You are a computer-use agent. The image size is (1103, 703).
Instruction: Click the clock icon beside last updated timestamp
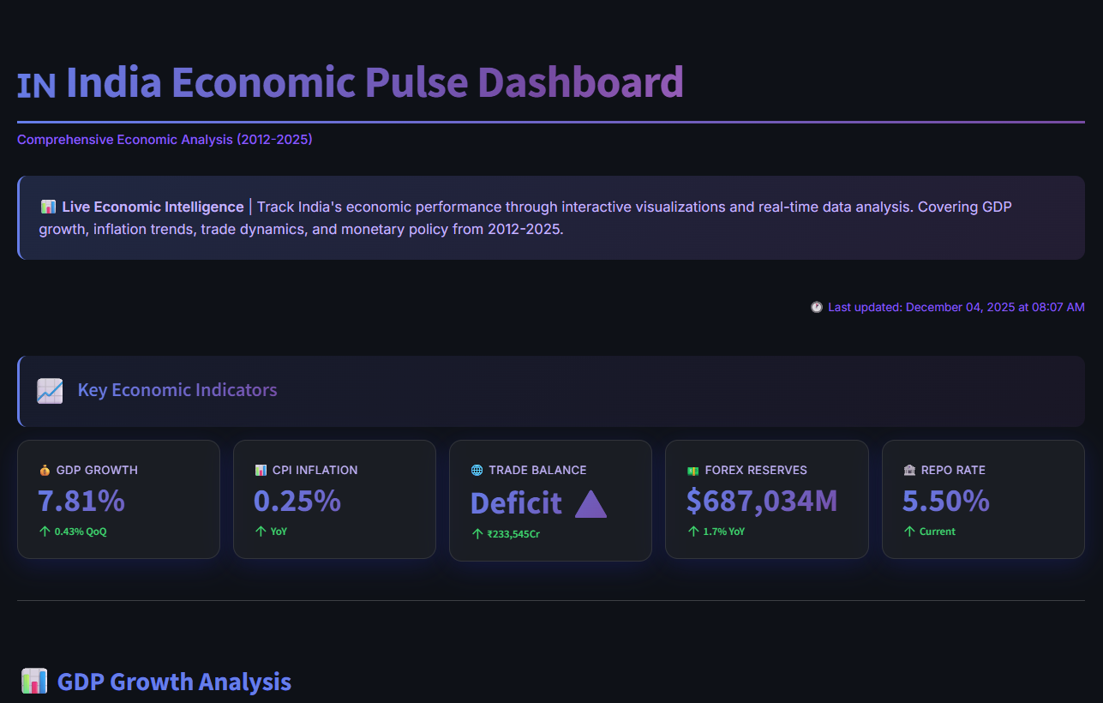(817, 307)
